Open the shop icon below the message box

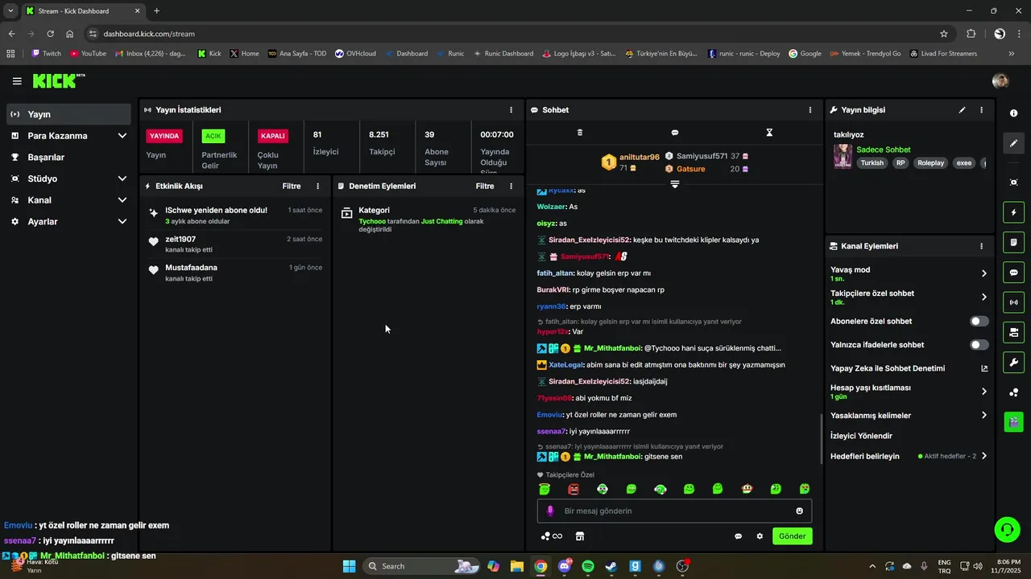(x=579, y=536)
